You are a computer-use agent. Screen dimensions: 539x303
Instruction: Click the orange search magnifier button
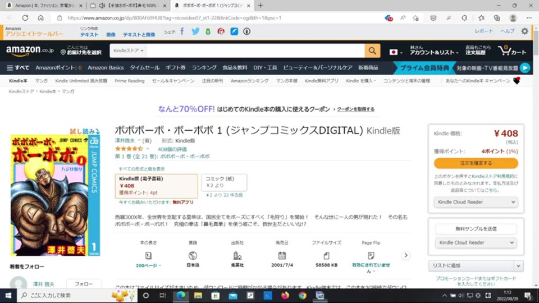point(372,51)
